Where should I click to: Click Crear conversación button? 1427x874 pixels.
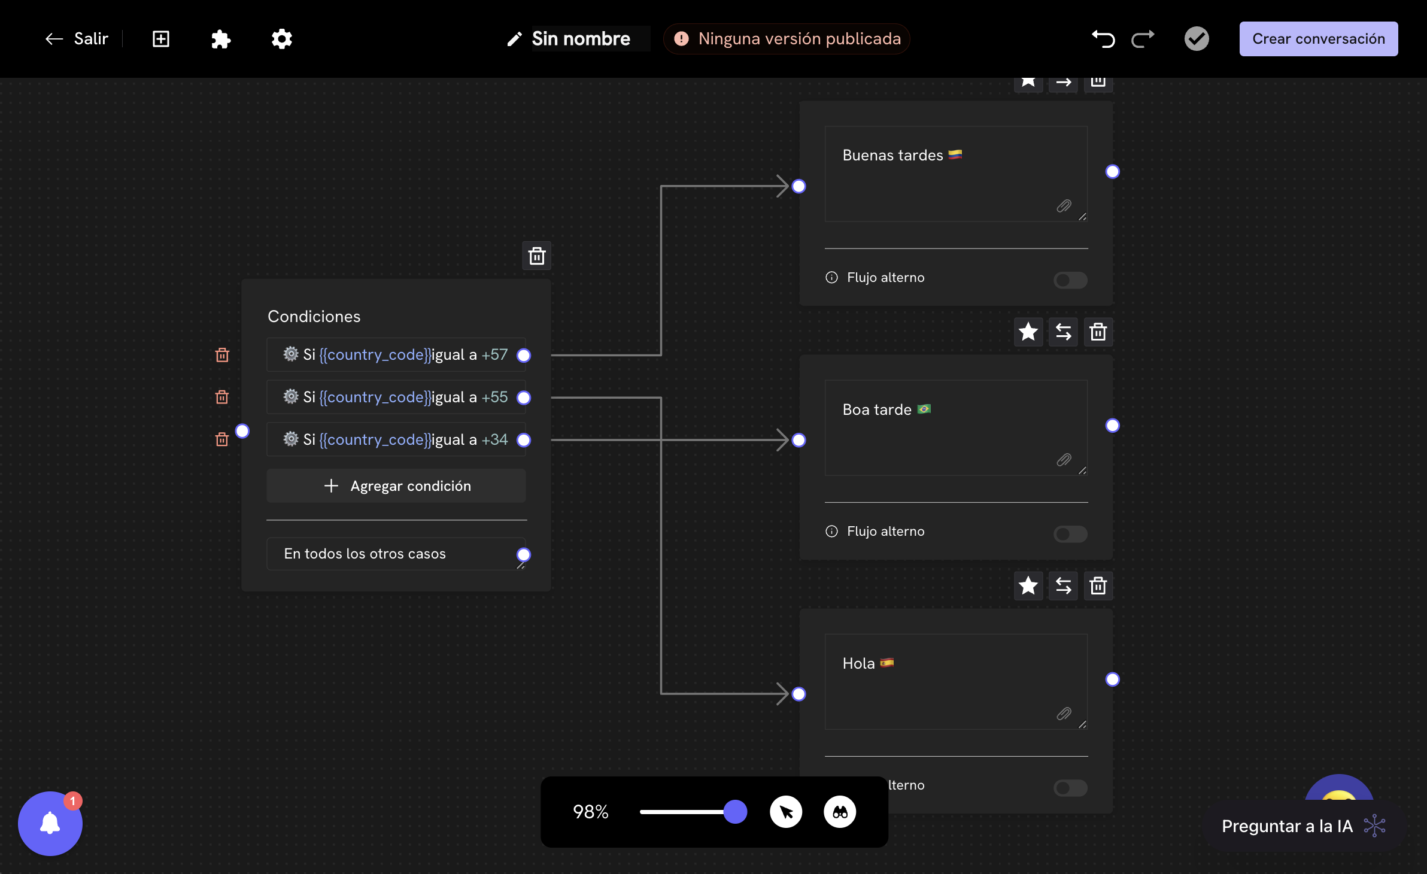click(1319, 39)
